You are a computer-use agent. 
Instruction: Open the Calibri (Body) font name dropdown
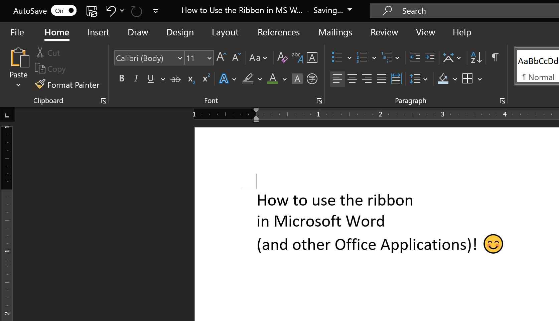pyautogui.click(x=180, y=58)
